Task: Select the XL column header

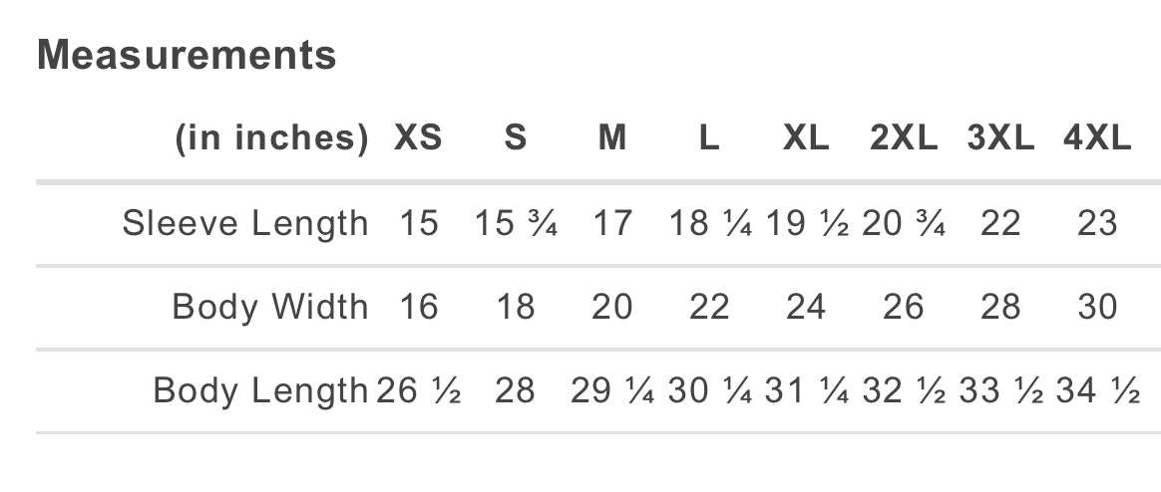Action: [x=806, y=138]
